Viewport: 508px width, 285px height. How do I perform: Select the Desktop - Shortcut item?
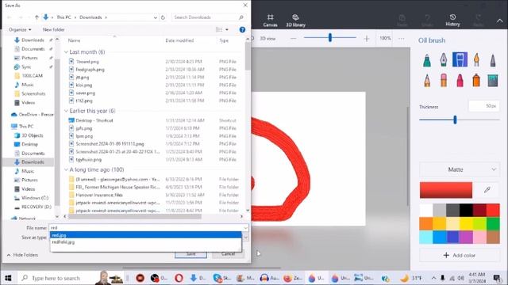(x=94, y=120)
